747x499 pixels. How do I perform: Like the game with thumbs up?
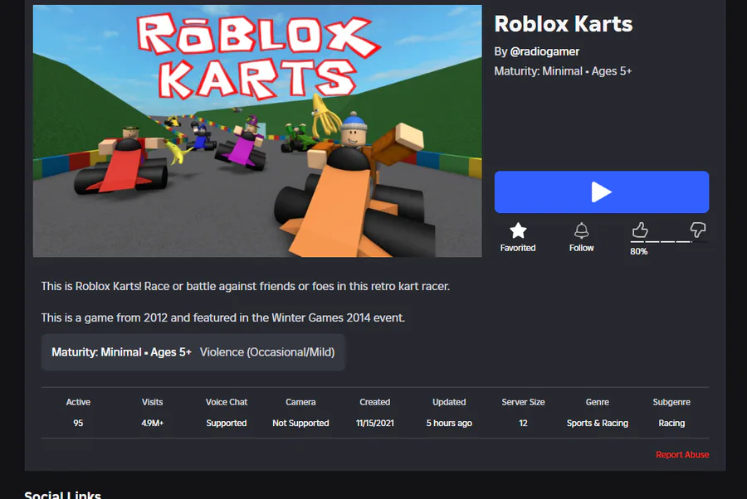(640, 230)
